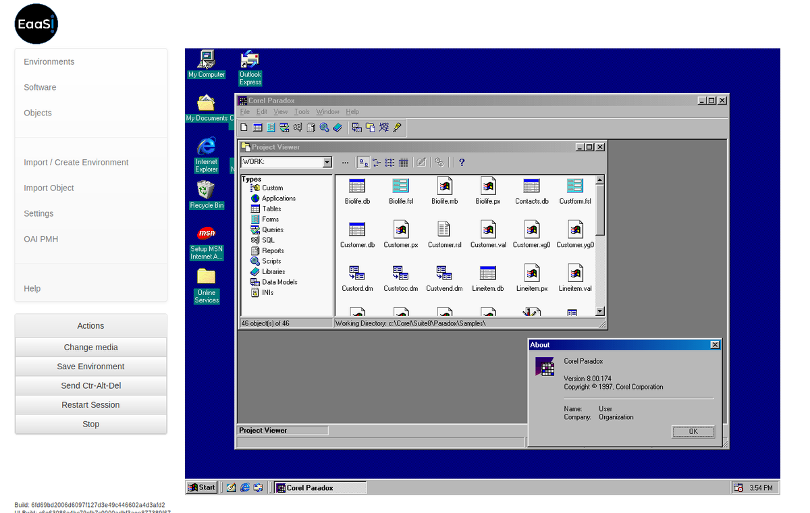Click the browse ellipsis button in Project Viewer
This screenshot has width=810, height=513.
(346, 163)
